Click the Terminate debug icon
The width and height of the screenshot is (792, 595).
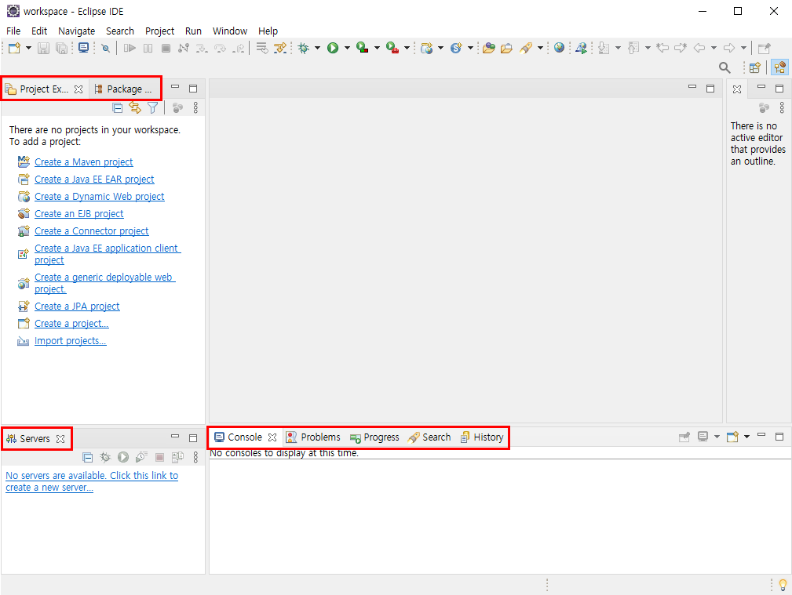166,48
